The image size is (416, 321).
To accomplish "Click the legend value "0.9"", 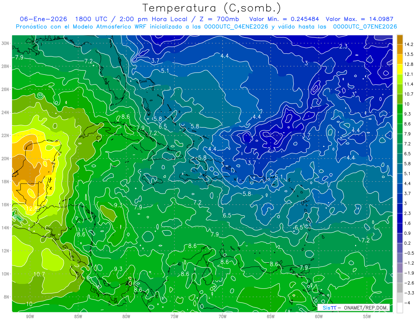I will pyautogui.click(x=408, y=233).
